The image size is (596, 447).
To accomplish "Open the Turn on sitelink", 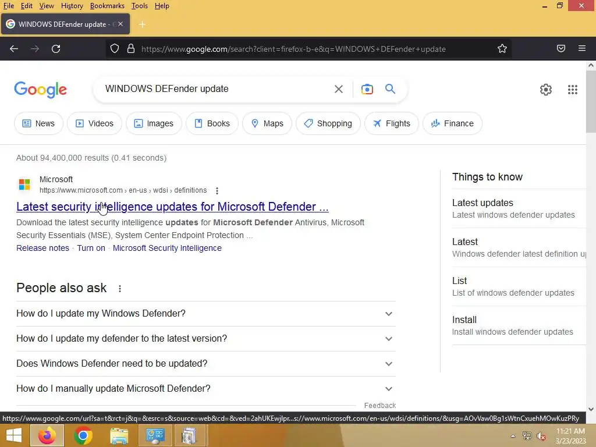I will (x=91, y=248).
